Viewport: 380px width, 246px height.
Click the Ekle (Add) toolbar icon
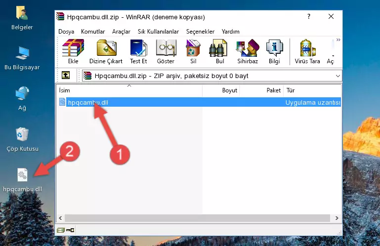[73, 51]
